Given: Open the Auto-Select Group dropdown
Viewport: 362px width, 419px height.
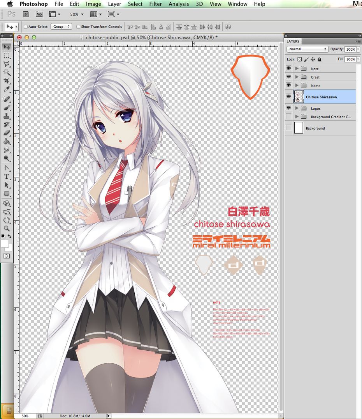Looking at the screenshot, I should [62, 27].
